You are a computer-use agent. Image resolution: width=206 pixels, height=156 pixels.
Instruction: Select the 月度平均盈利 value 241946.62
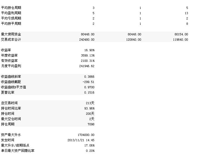[x=87, y=66]
